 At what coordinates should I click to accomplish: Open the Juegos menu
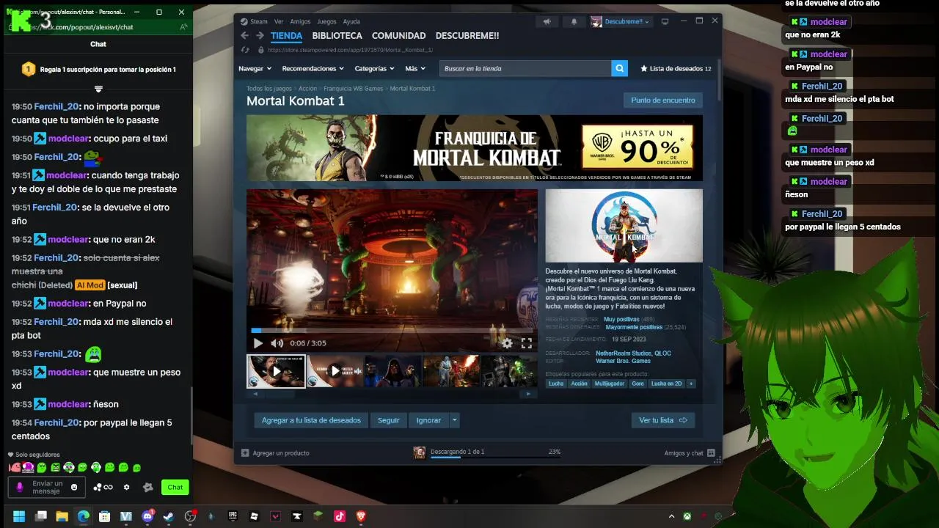click(x=326, y=21)
